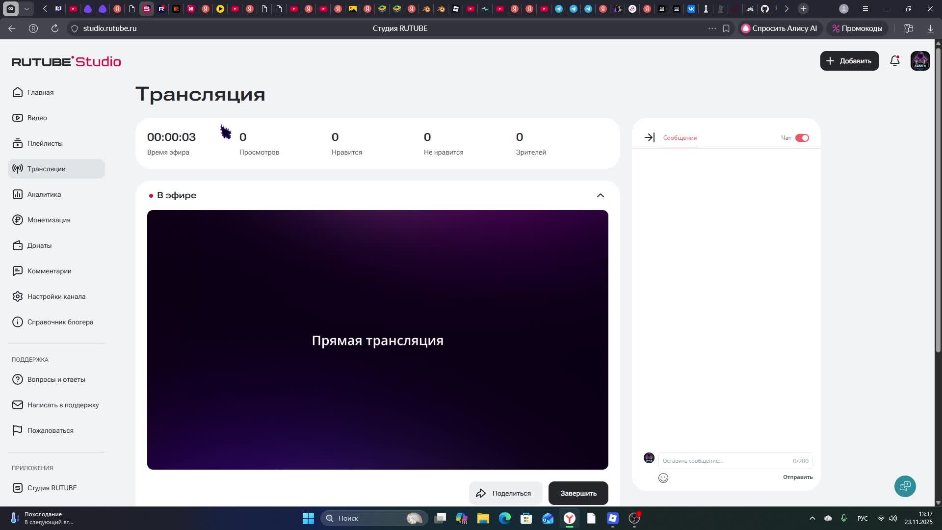Show hidden system tray icons

(812, 518)
